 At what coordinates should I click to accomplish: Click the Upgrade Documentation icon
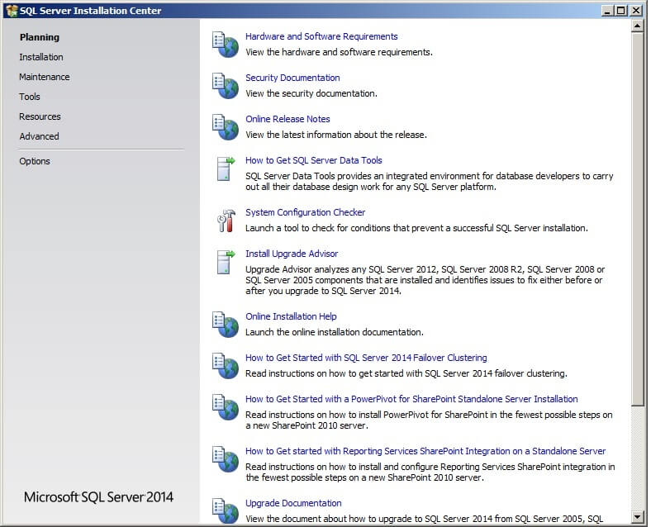click(225, 510)
